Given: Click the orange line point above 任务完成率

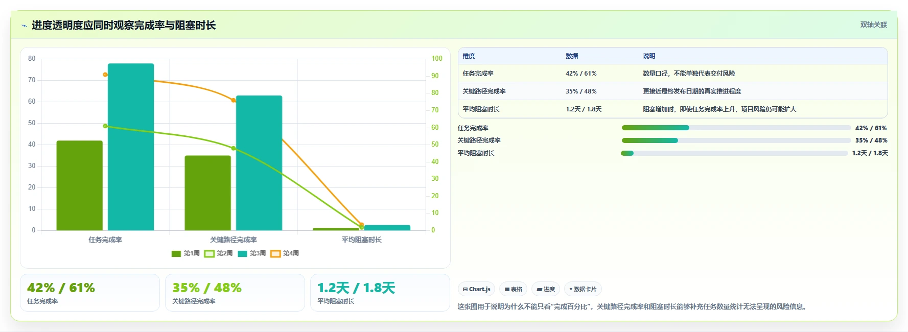Looking at the screenshot, I should [105, 75].
